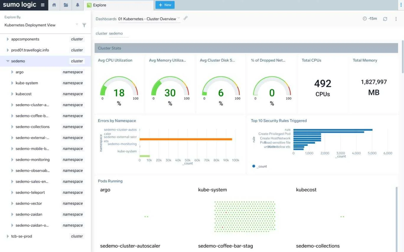Click the + New button
This screenshot has height=252, width=404.
165,5
